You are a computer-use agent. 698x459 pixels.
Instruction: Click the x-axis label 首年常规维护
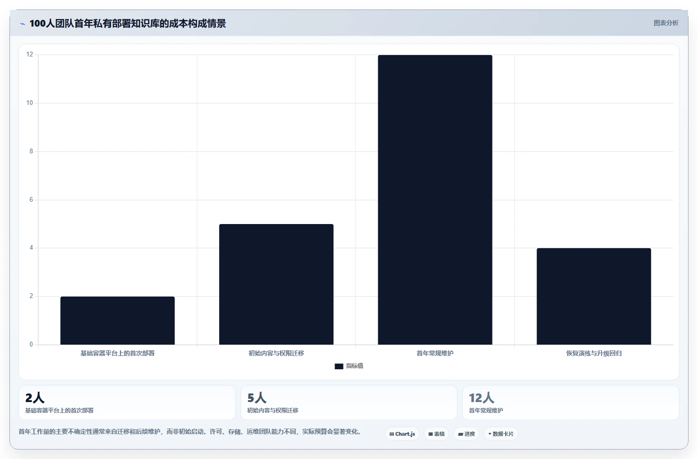(x=435, y=353)
